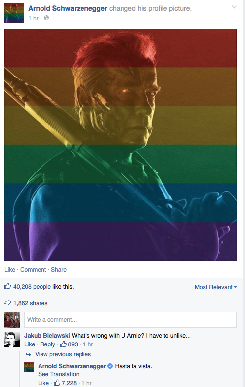Click the thumbs-up icon showing 893 likes

tap(63, 344)
